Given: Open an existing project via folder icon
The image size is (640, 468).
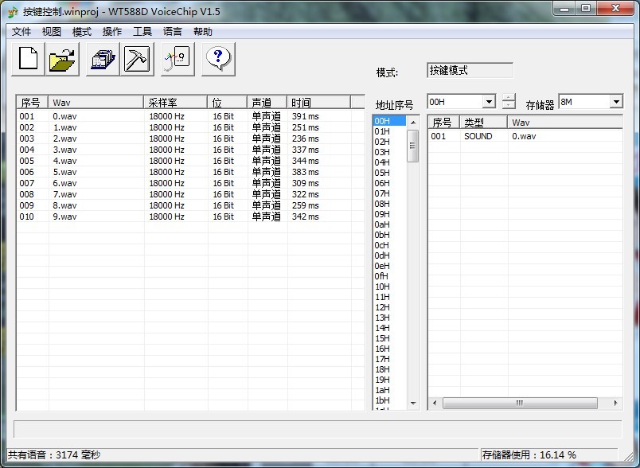Looking at the screenshot, I should click(x=64, y=58).
